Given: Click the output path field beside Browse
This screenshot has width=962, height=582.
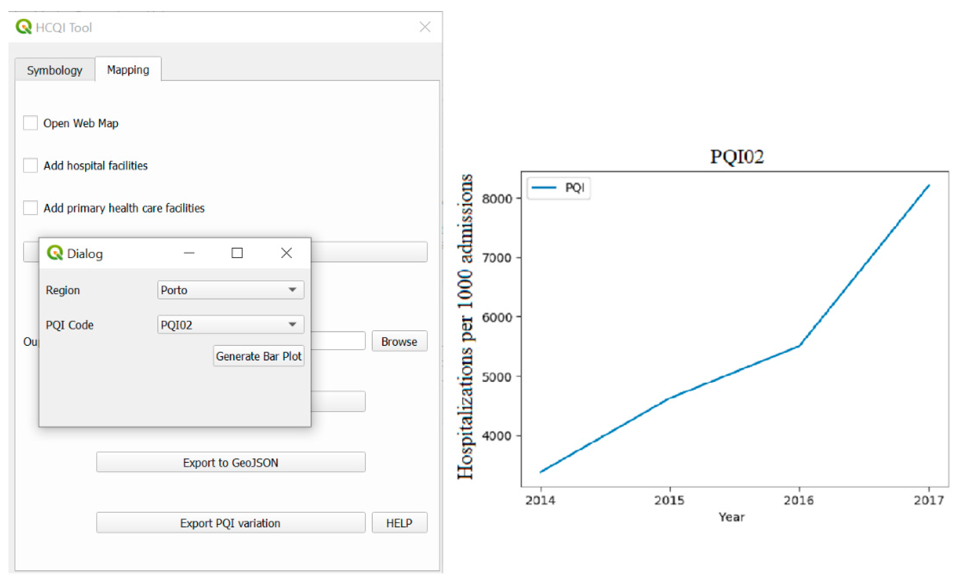Looking at the screenshot, I should 338,341.
